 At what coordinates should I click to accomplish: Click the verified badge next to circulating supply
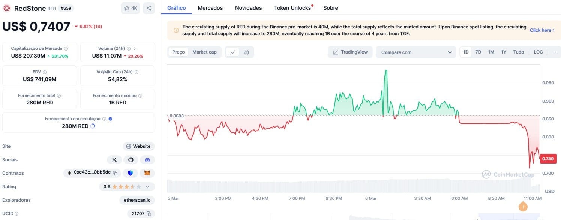point(110,119)
